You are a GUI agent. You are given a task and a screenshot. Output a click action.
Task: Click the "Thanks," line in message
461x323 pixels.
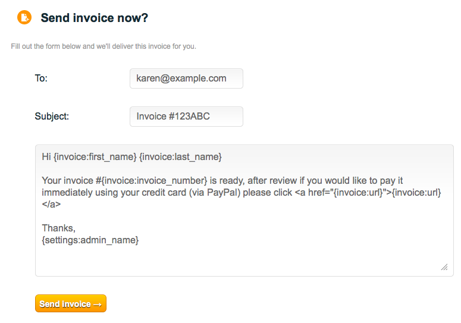[58, 228]
